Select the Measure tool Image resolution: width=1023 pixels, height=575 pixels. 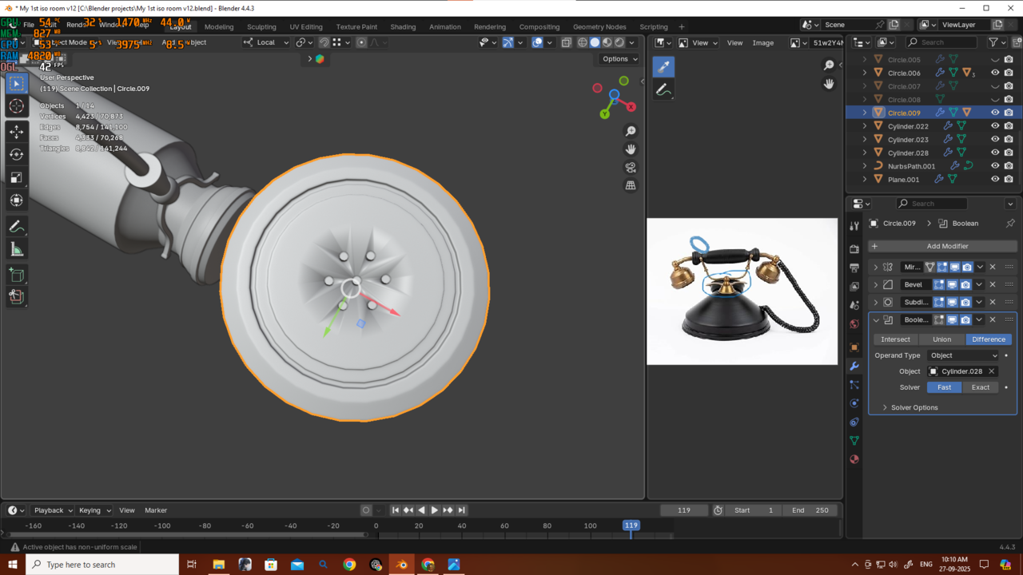click(17, 250)
